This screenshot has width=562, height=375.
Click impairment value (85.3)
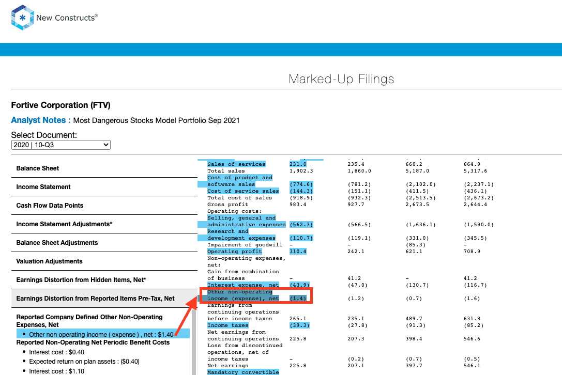click(x=415, y=245)
